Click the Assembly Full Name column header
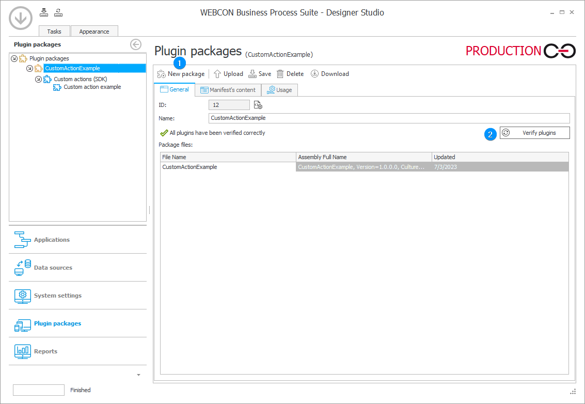 click(364, 157)
